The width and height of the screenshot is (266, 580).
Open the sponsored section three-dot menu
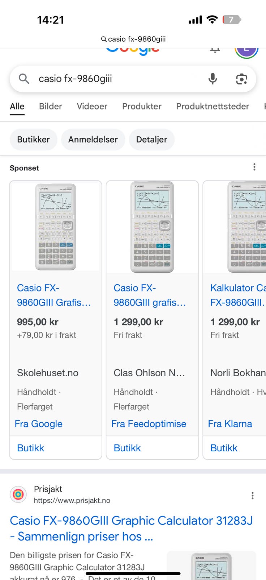click(x=254, y=167)
